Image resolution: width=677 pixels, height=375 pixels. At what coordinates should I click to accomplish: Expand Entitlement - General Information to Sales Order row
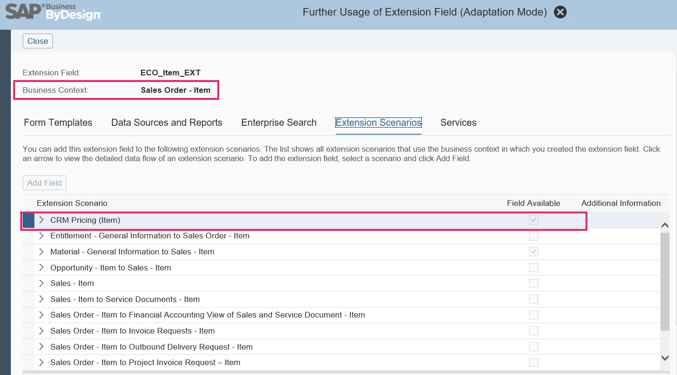[x=41, y=236]
